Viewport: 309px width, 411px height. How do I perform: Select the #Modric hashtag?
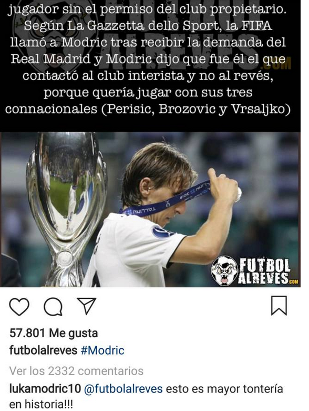tap(102, 350)
